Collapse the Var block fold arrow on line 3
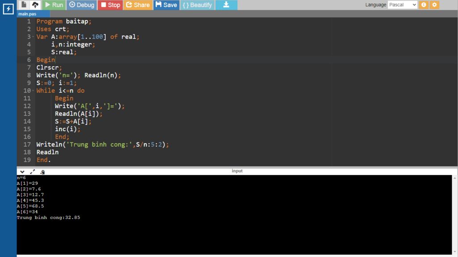Screen dimensions: 458x257 (x=33, y=37)
